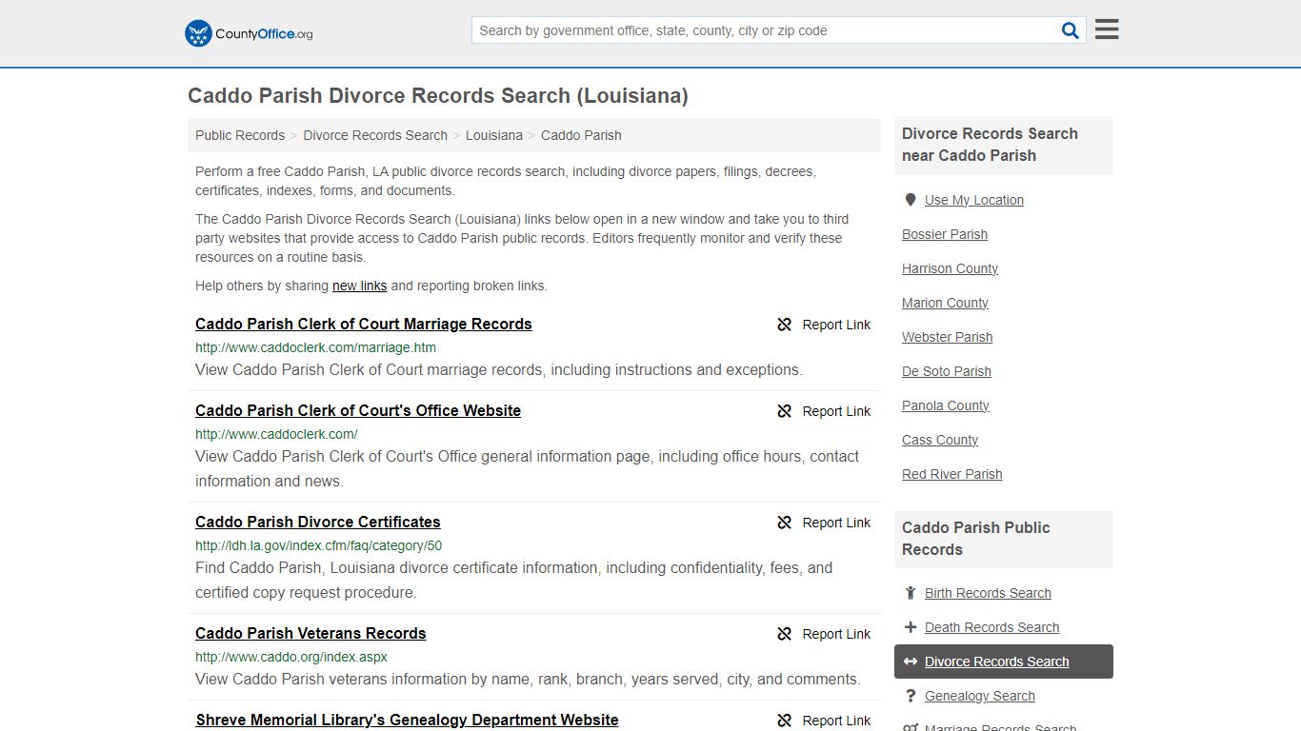Open the Divorce Records Search breadcrumb
This screenshot has height=731, width=1301.
[375, 135]
